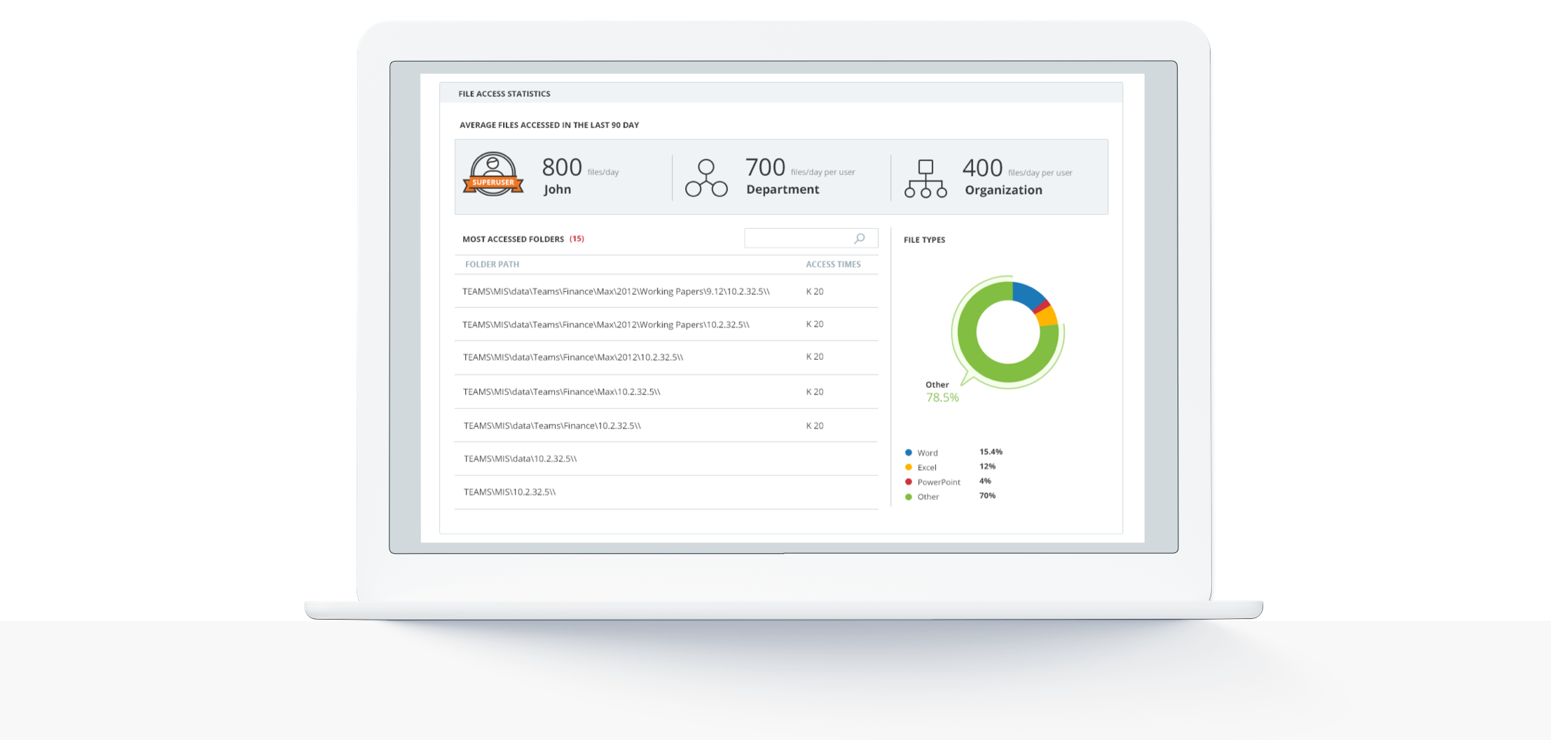This screenshot has height=740, width=1551.
Task: Select the Finance\Max\2012\10.2.32.5 folder row
Action: tap(572, 358)
